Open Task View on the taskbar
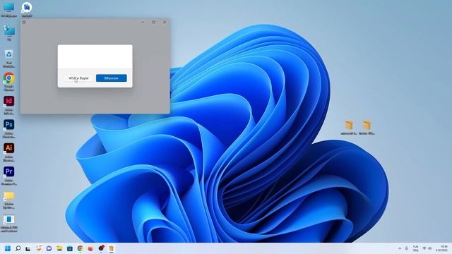The width and height of the screenshot is (452, 254). coord(28,248)
